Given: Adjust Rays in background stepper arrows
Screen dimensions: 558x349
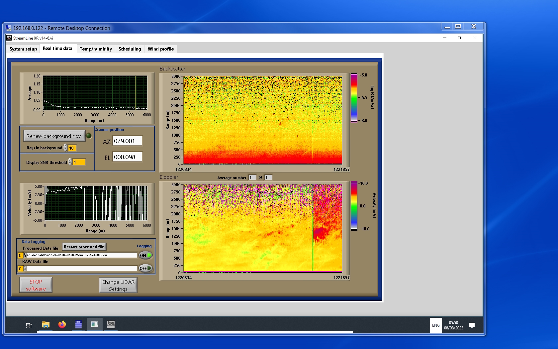Looking at the screenshot, I should click(x=65, y=148).
